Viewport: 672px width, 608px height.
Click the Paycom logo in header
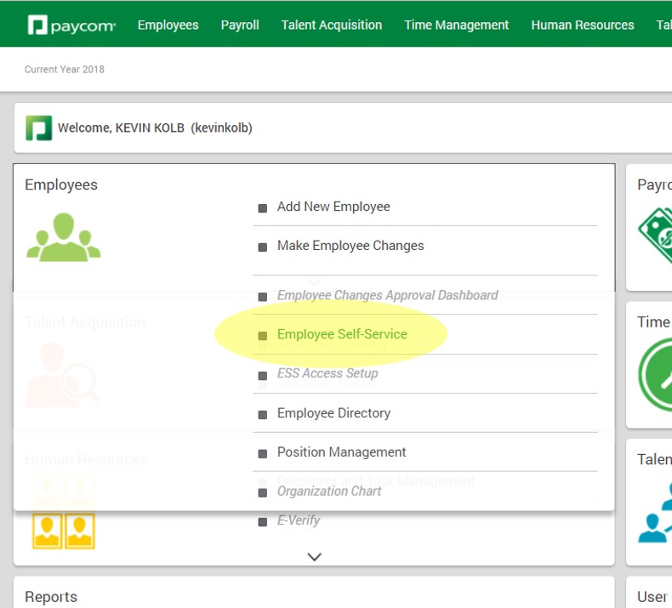point(71,26)
